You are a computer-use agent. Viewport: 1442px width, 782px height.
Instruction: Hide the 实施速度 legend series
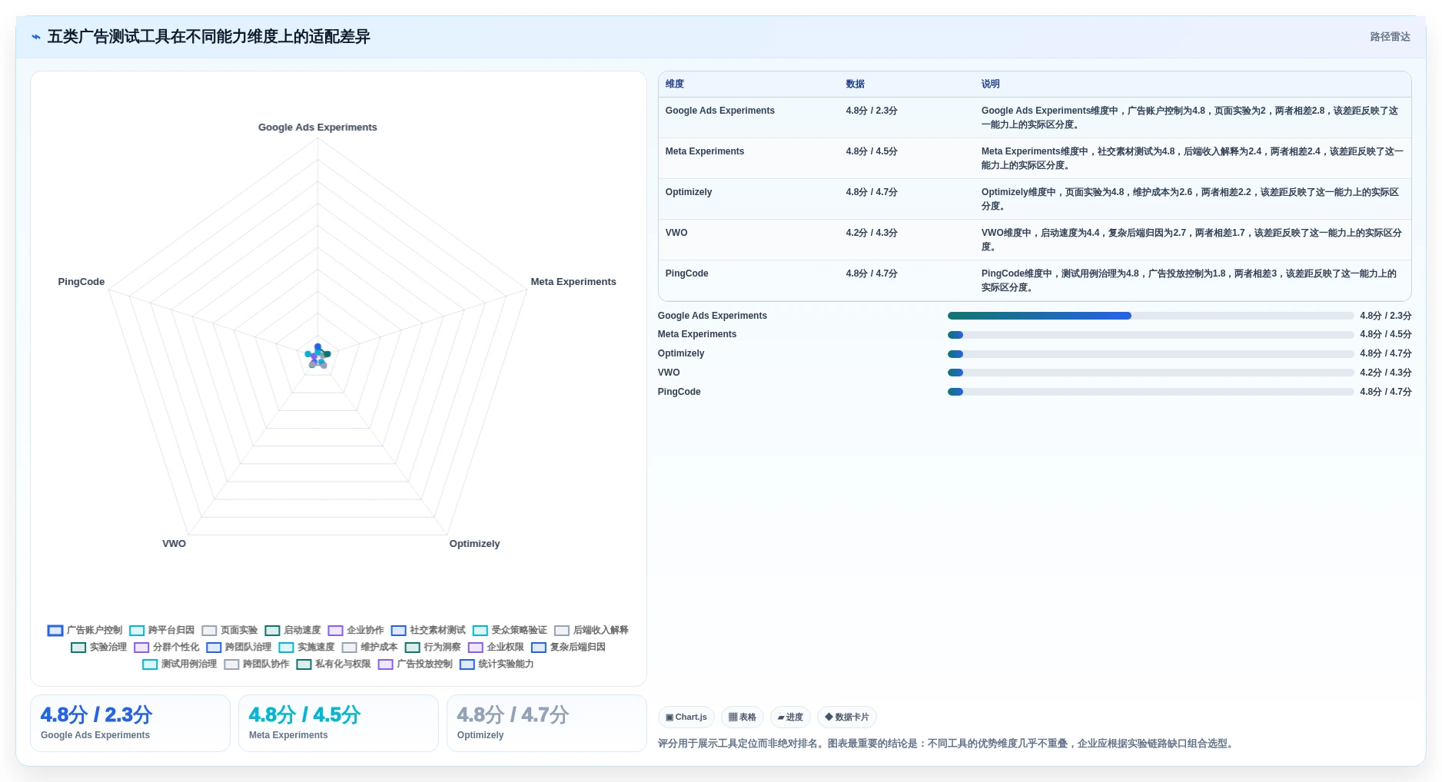(x=307, y=647)
